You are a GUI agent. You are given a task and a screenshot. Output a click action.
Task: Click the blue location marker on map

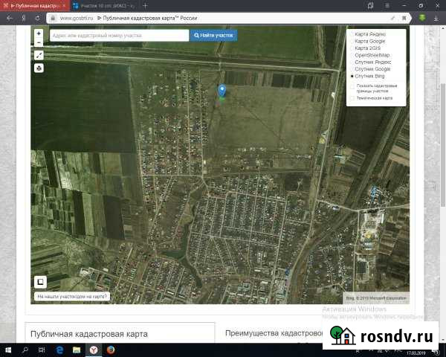pyautogui.click(x=222, y=91)
